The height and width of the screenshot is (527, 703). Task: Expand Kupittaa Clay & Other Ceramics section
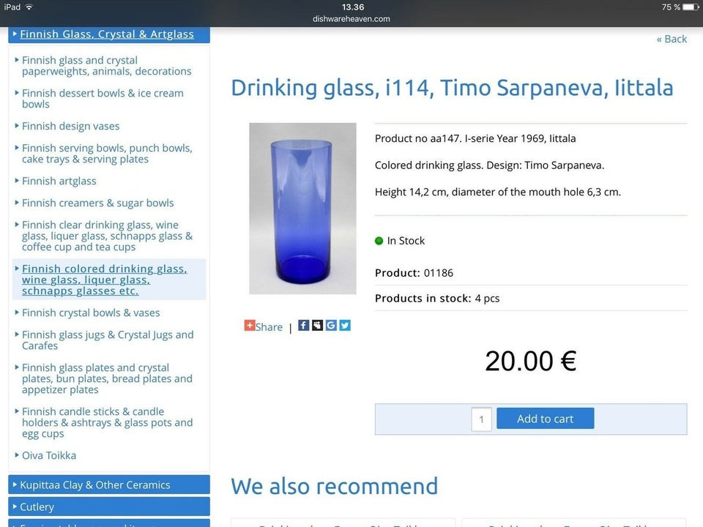click(109, 485)
